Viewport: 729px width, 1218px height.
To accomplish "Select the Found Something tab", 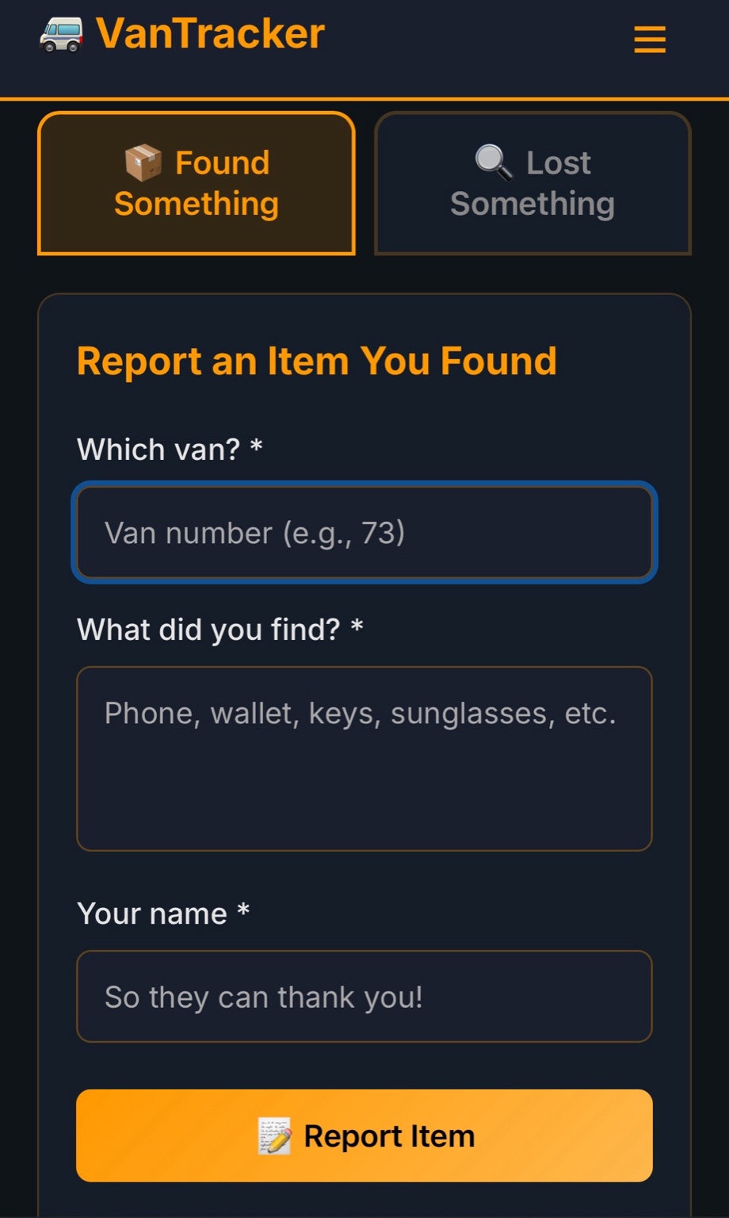I will tap(197, 183).
